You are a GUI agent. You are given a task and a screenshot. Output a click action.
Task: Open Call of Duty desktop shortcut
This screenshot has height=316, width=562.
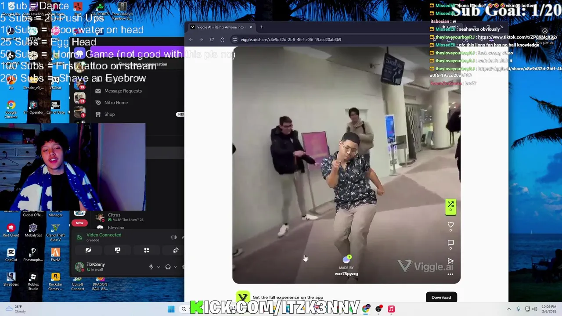coord(55,108)
